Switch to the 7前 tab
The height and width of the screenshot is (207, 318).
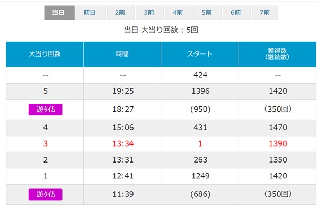[x=264, y=13]
